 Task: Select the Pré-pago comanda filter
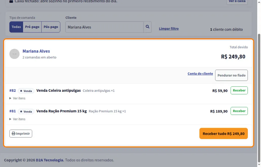point(32,27)
